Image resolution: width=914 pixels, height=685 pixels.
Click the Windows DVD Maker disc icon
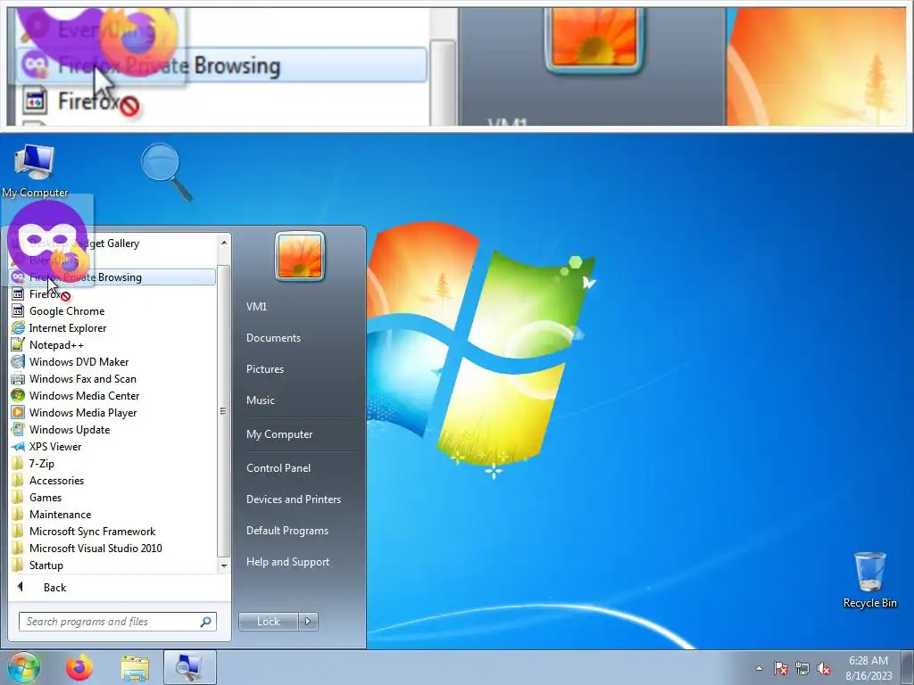18,361
